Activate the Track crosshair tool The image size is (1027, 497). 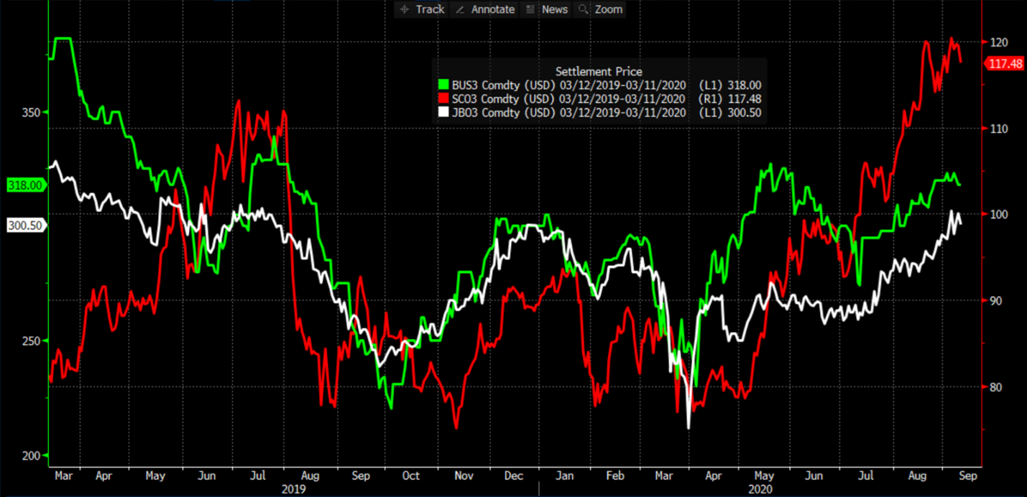(423, 9)
